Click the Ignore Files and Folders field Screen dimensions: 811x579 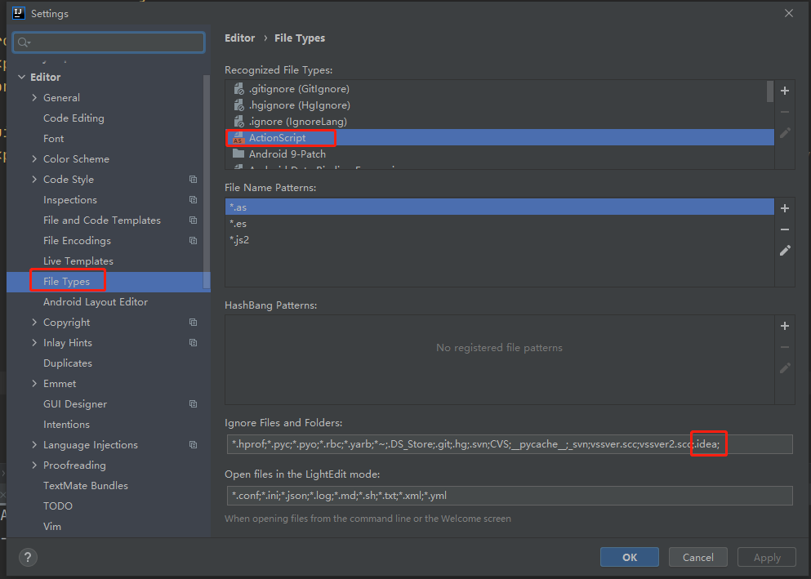pos(510,444)
